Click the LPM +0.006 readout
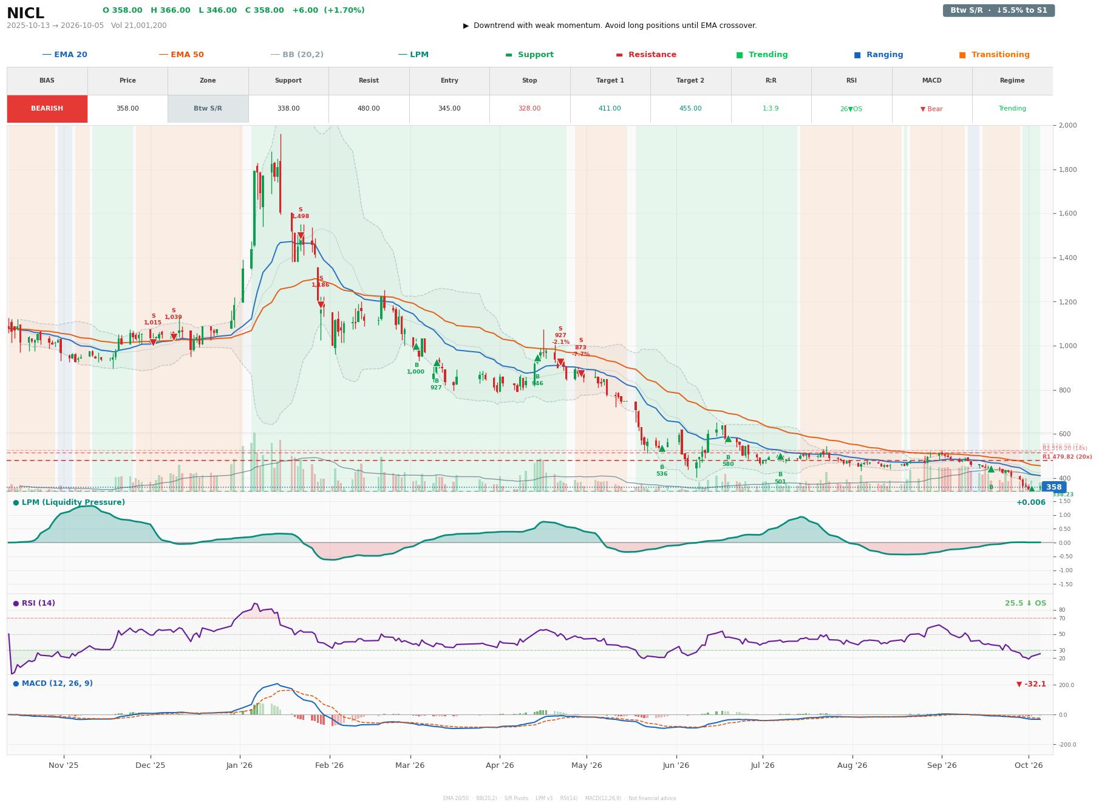 (1031, 502)
